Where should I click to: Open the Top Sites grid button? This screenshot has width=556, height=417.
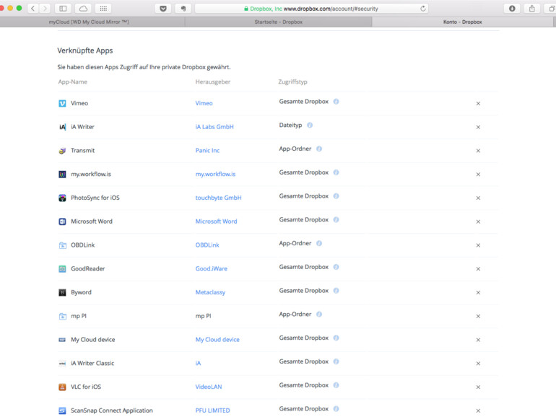103,9
